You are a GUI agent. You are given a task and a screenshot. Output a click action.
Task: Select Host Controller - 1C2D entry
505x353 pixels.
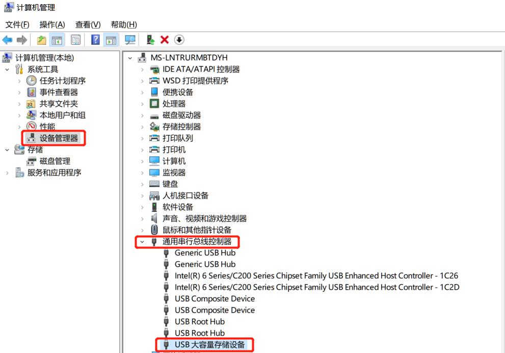[x=317, y=287]
